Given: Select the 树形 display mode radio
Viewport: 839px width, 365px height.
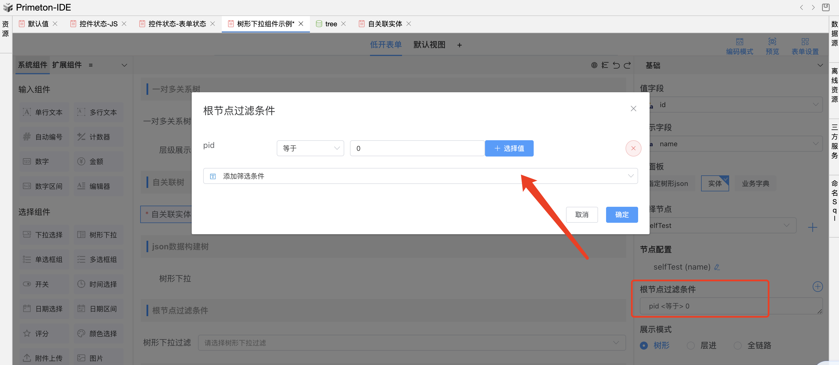Looking at the screenshot, I should tap(644, 346).
